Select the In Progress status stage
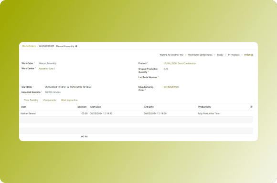277x183 pixels. (x=234, y=55)
